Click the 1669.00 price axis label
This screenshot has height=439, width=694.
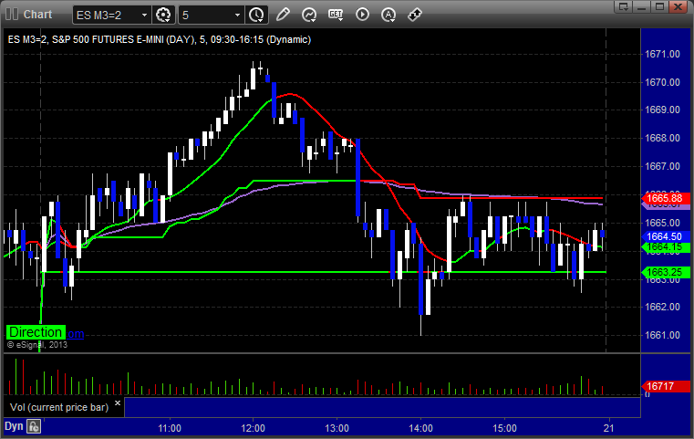coord(662,110)
